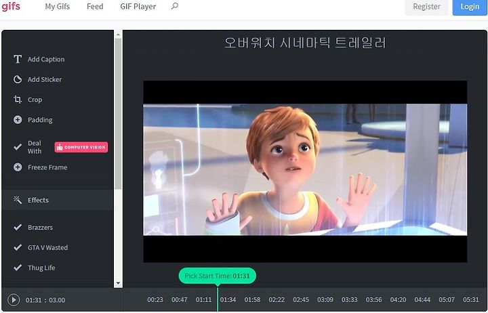Toggle the Brazzers effect checkmark

18,228
